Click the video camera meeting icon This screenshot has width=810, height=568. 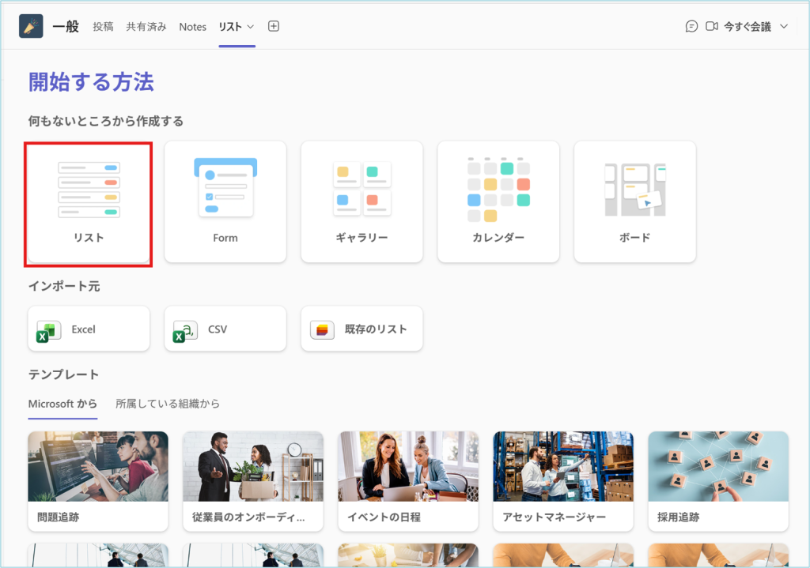[x=712, y=26]
